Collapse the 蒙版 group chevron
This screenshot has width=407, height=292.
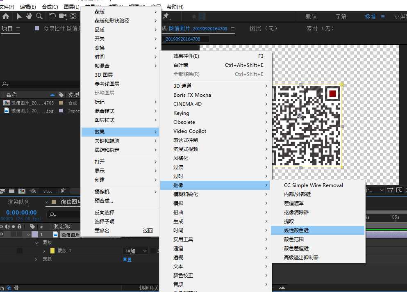click(37, 243)
